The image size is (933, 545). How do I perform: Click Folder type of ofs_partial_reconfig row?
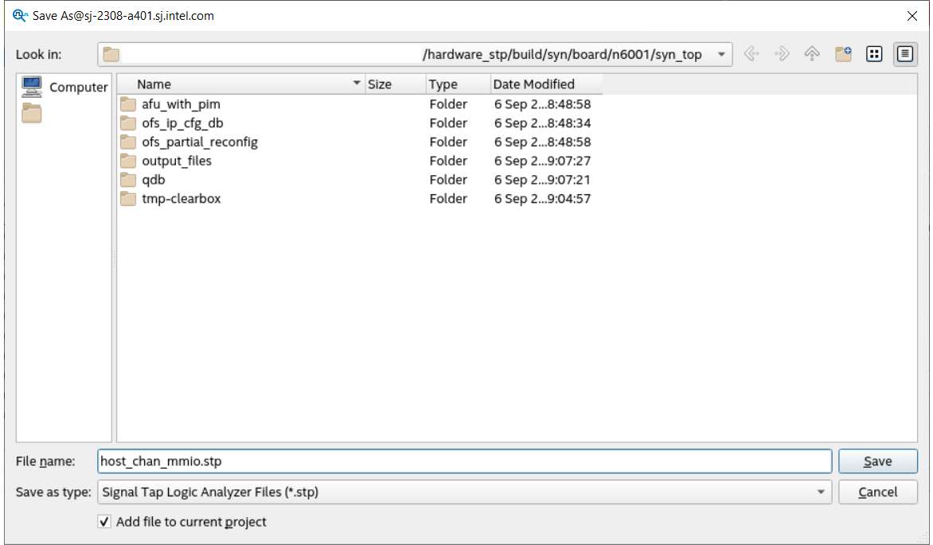pyautogui.click(x=448, y=142)
